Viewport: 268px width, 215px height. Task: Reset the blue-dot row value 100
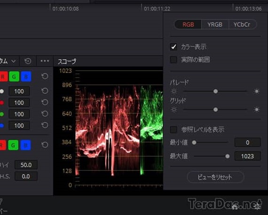point(45,125)
